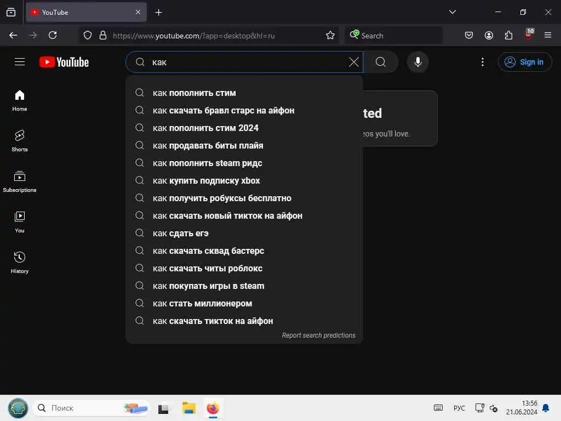Pick "как продавать биты плайя" suggestion
This screenshot has height=421, width=561.
tap(244, 145)
